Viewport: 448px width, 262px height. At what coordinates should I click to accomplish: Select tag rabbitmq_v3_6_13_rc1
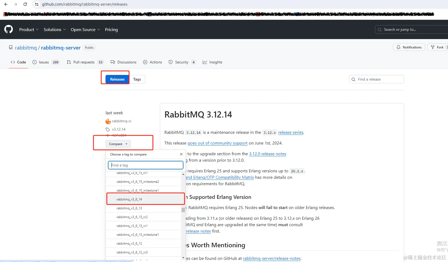(144, 226)
